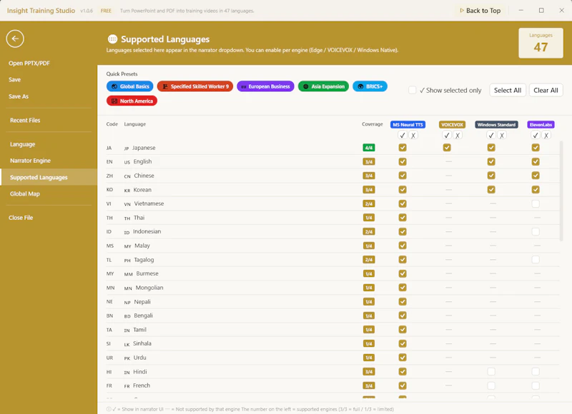Uncheck Japanese for VOICEVOX

point(447,148)
